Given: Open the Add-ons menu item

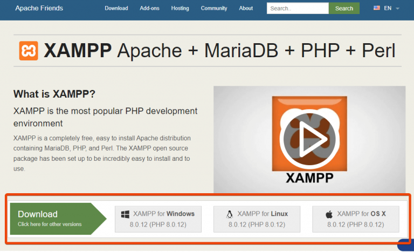Looking at the screenshot, I should pyautogui.click(x=149, y=8).
